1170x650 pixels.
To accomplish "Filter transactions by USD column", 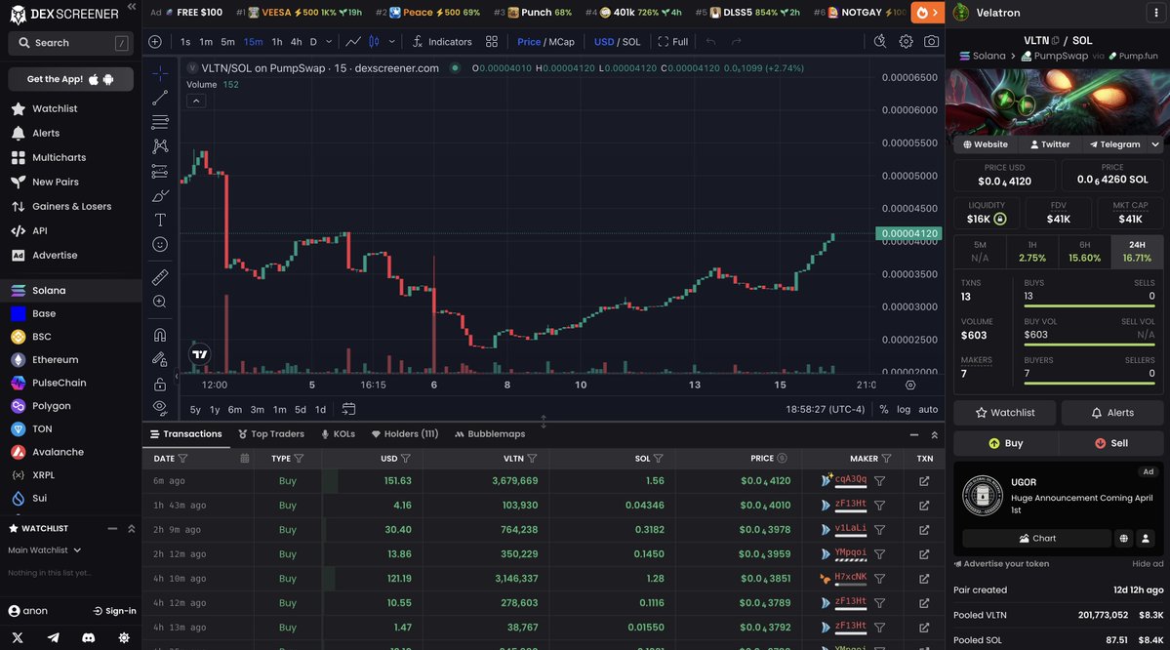I will (406, 458).
